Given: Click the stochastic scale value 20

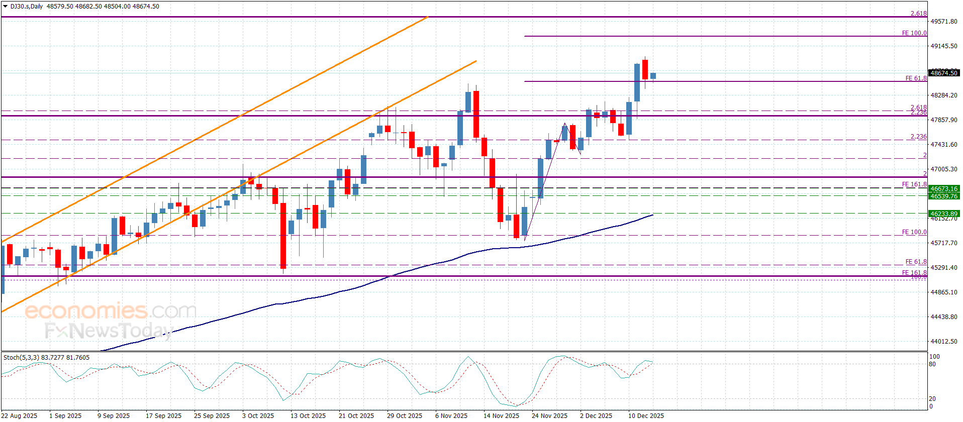Looking at the screenshot, I should tap(932, 399).
